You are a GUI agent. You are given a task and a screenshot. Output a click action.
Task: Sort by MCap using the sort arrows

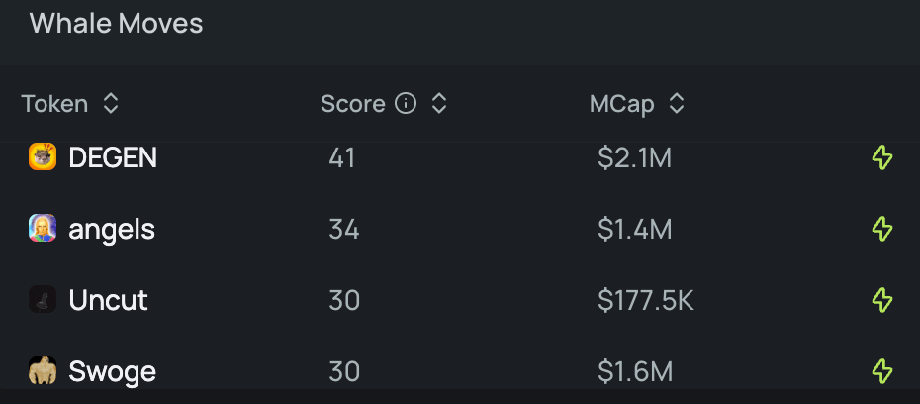tap(677, 104)
